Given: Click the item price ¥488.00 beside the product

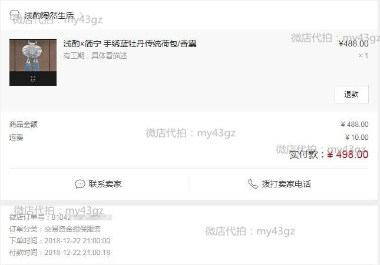Looking at the screenshot, I should point(353,43).
